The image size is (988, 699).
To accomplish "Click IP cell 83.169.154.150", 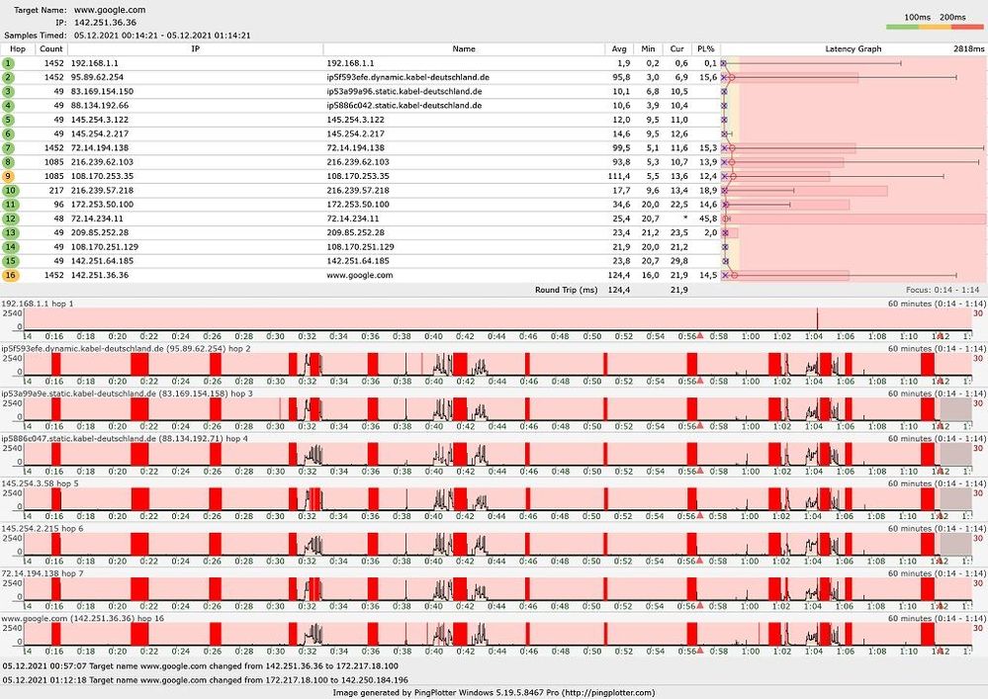I will [102, 91].
